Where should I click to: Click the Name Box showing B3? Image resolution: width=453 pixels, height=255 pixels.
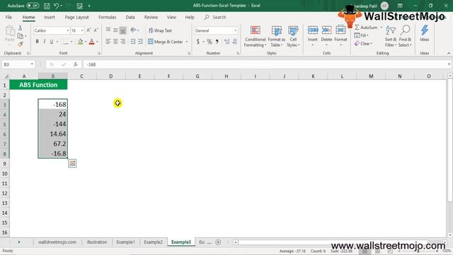point(18,64)
